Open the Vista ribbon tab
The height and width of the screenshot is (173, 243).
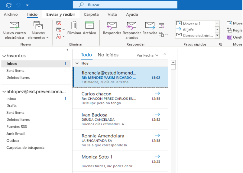click(112, 14)
